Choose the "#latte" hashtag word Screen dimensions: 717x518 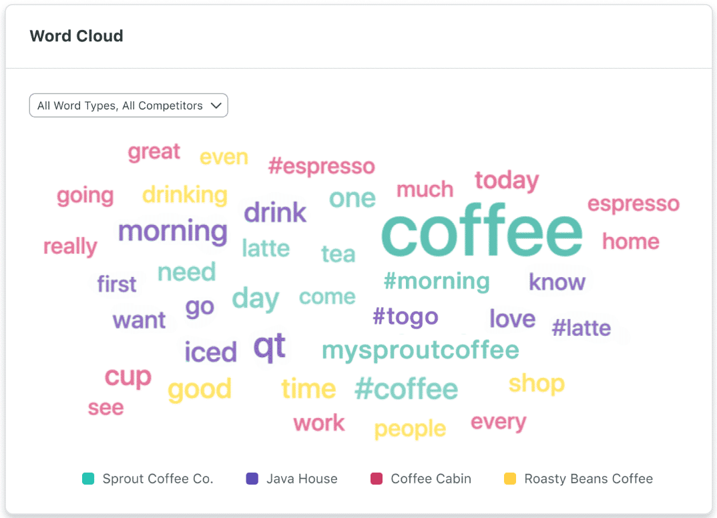581,328
